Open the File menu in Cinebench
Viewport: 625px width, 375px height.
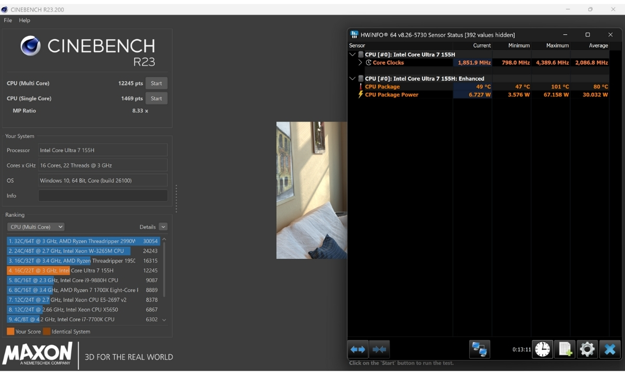8,20
